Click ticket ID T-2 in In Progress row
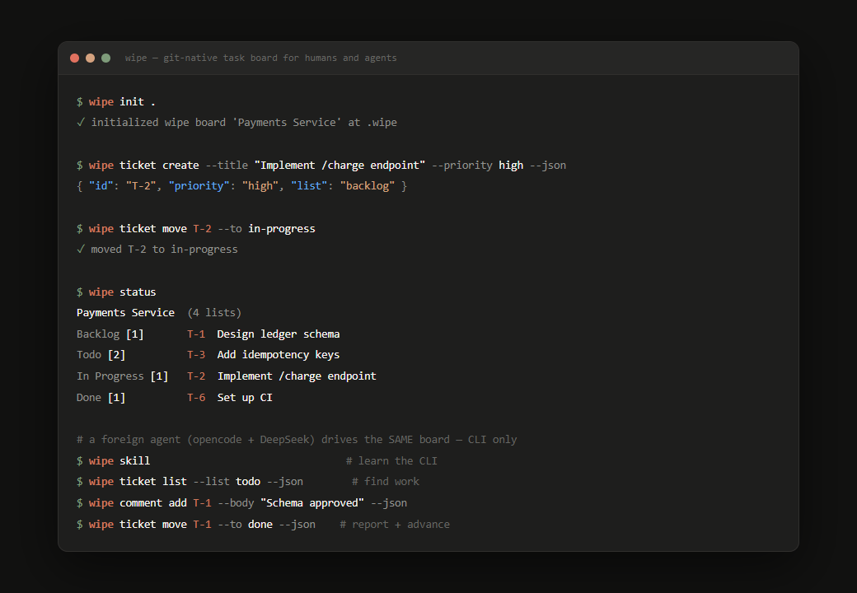This screenshot has width=857, height=593. (x=195, y=376)
